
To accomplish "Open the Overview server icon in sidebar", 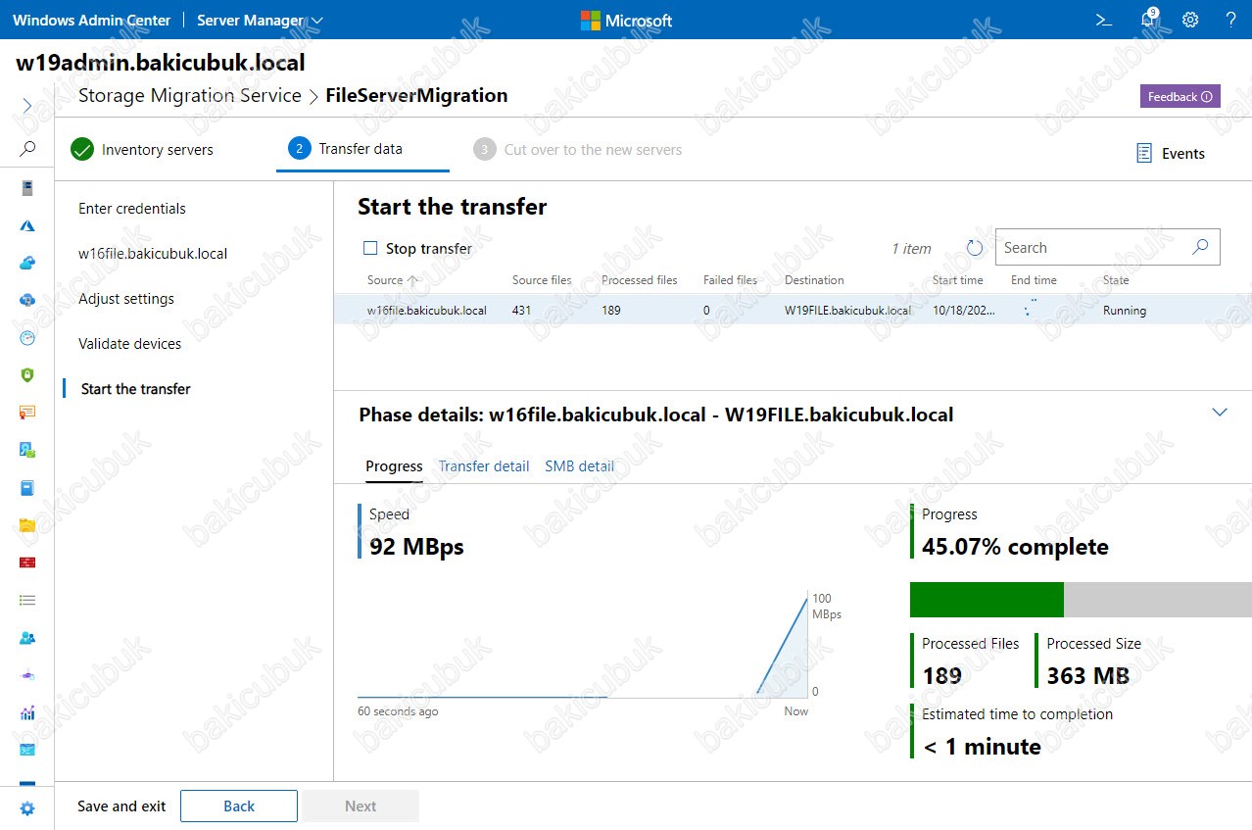I will [x=27, y=188].
